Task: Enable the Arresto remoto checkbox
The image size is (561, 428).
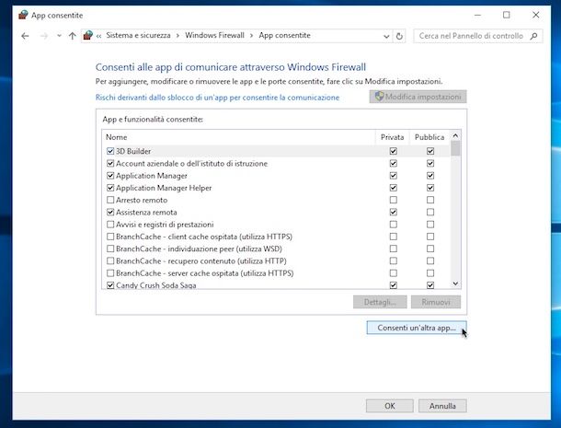Action: coord(110,200)
